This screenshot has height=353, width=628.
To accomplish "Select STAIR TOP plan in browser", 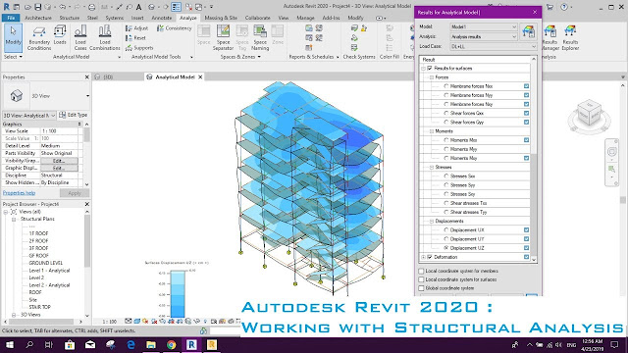I will click(x=39, y=307).
